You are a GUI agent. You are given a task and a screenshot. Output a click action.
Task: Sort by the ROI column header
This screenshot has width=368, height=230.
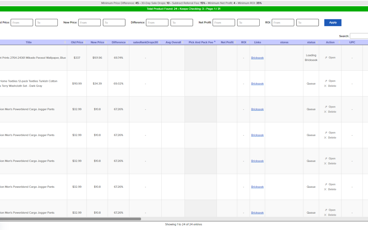click(244, 42)
